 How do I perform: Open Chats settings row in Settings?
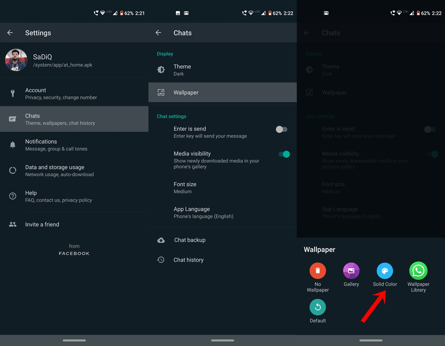pos(74,119)
